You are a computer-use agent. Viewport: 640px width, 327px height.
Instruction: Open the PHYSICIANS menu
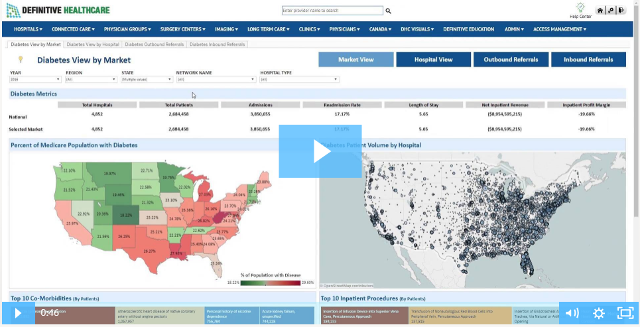[345, 29]
